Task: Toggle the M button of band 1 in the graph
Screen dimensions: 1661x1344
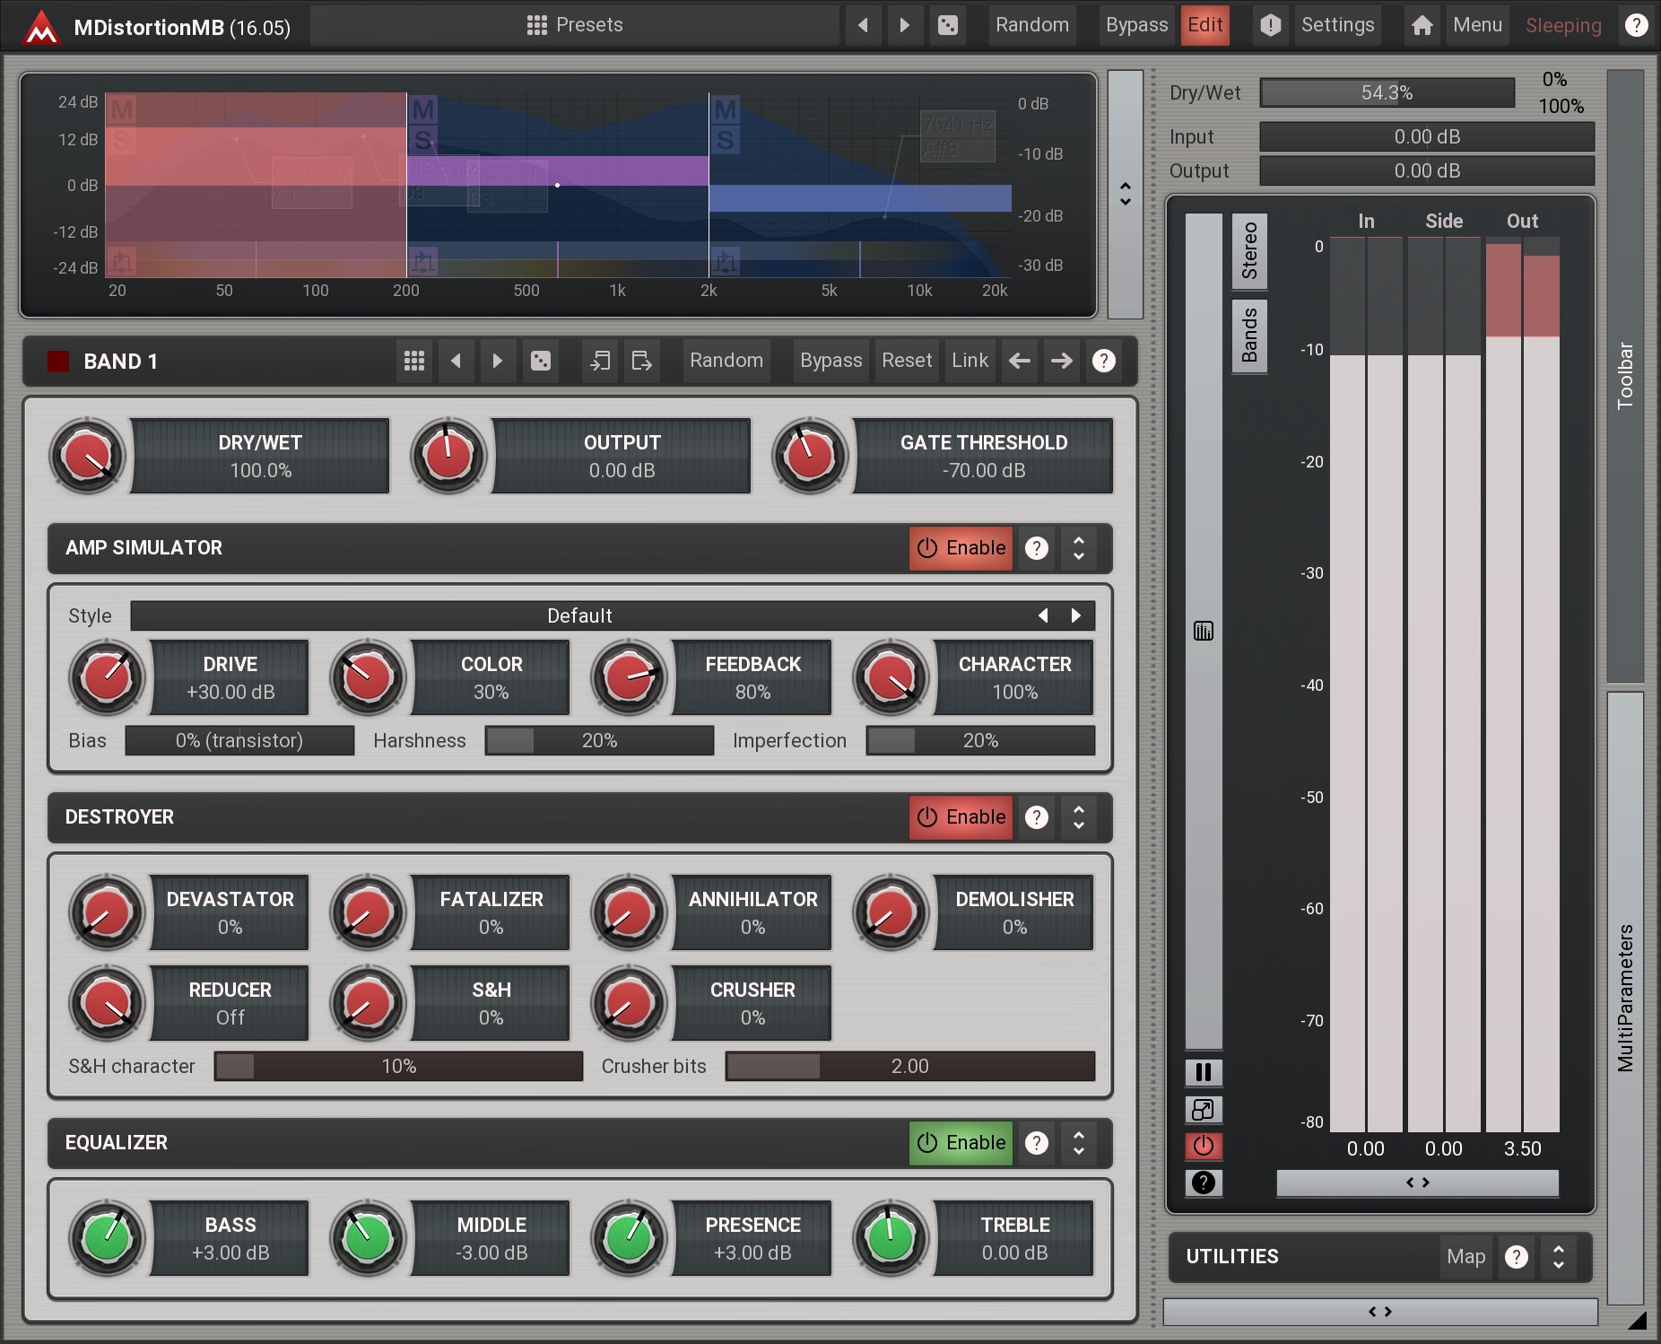Action: [x=122, y=109]
